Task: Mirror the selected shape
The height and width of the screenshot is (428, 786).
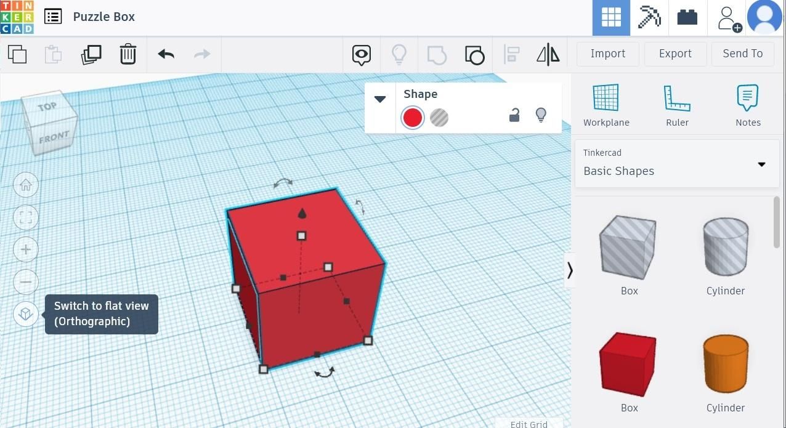Action: [547, 54]
